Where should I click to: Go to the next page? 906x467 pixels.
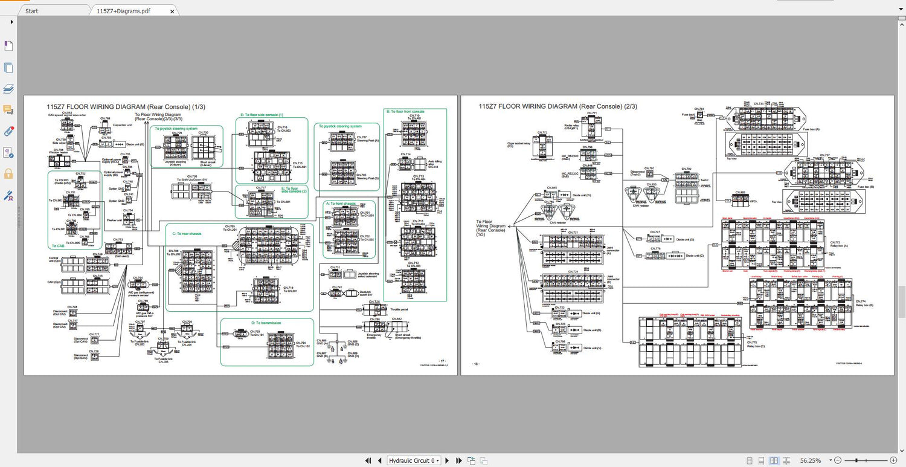(448, 460)
